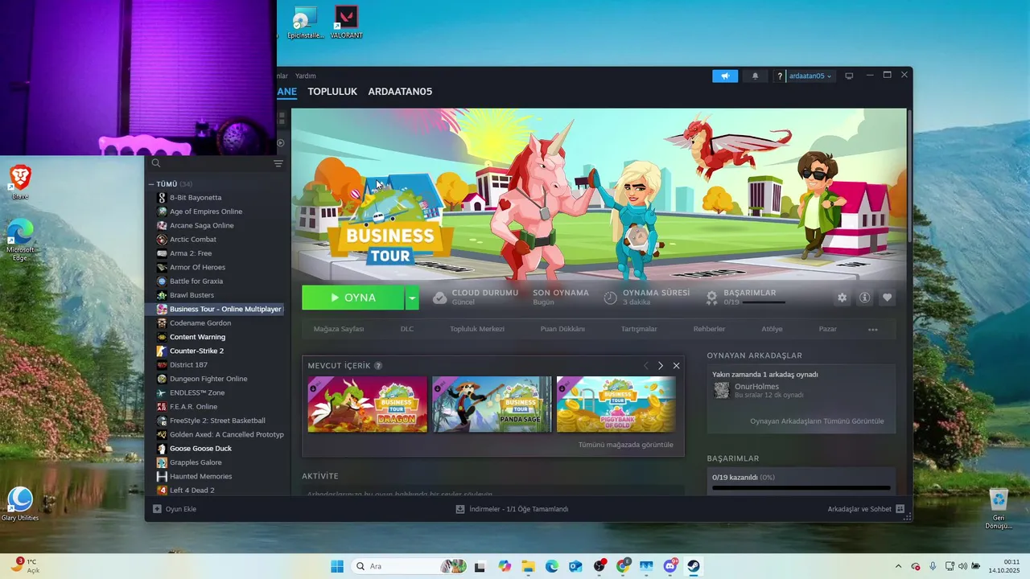Go to next DLC with the right arrow
The image size is (1030, 579).
661,366
